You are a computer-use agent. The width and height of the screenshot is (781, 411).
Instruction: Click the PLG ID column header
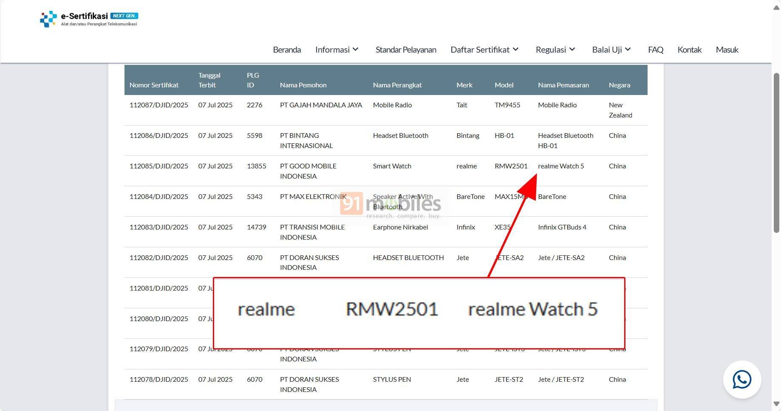pos(253,80)
